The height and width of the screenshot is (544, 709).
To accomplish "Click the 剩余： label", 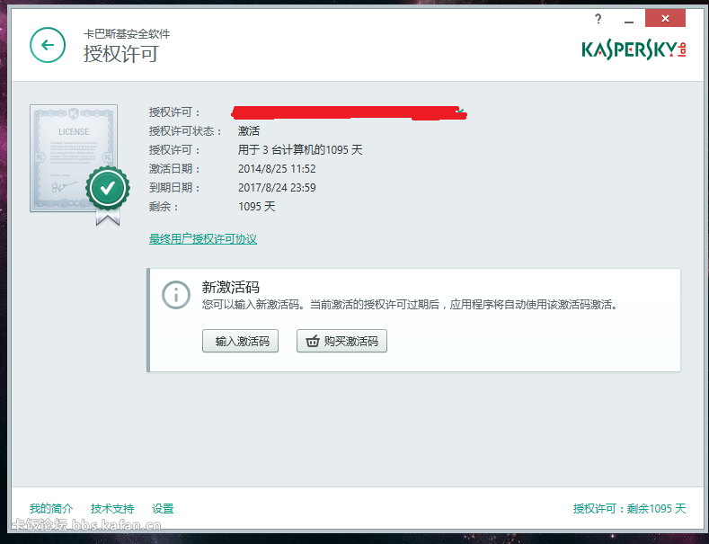I will click(x=164, y=207).
